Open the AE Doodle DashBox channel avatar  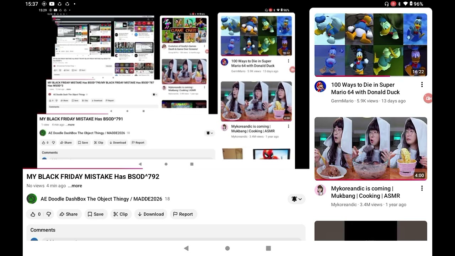[32, 199]
